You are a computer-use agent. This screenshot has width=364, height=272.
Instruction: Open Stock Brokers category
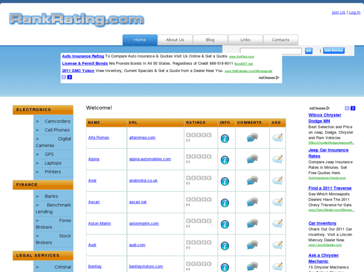click(x=54, y=239)
